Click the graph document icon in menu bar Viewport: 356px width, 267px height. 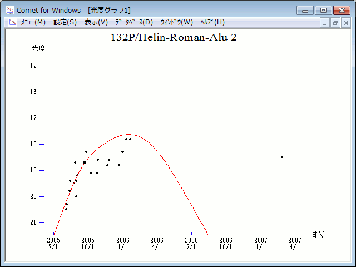(12, 23)
